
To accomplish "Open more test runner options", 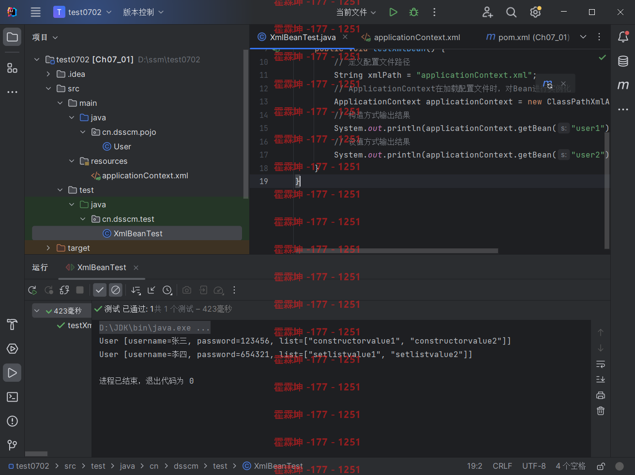I will coord(234,290).
